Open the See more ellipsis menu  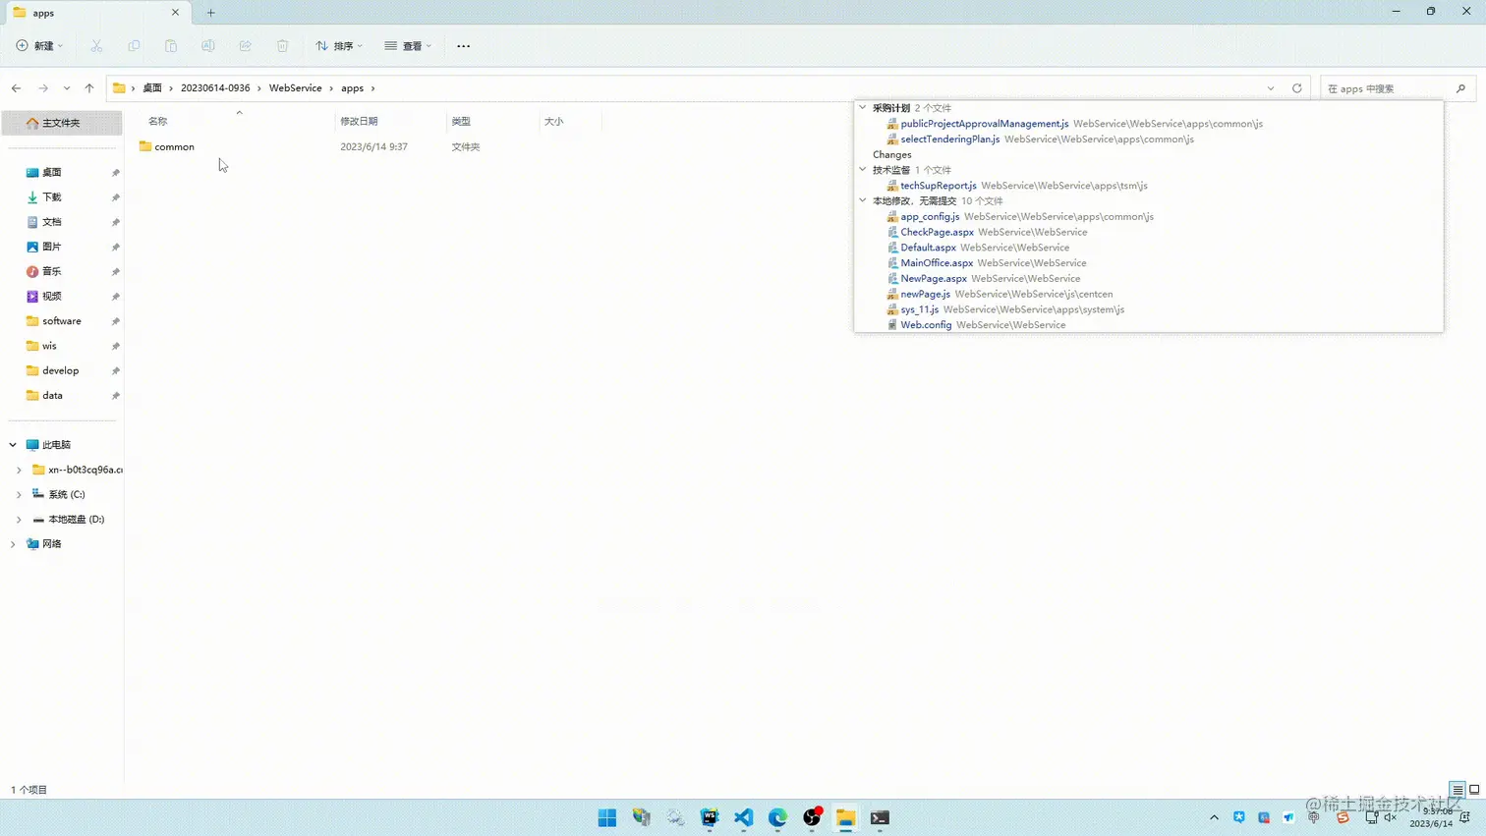click(x=463, y=45)
